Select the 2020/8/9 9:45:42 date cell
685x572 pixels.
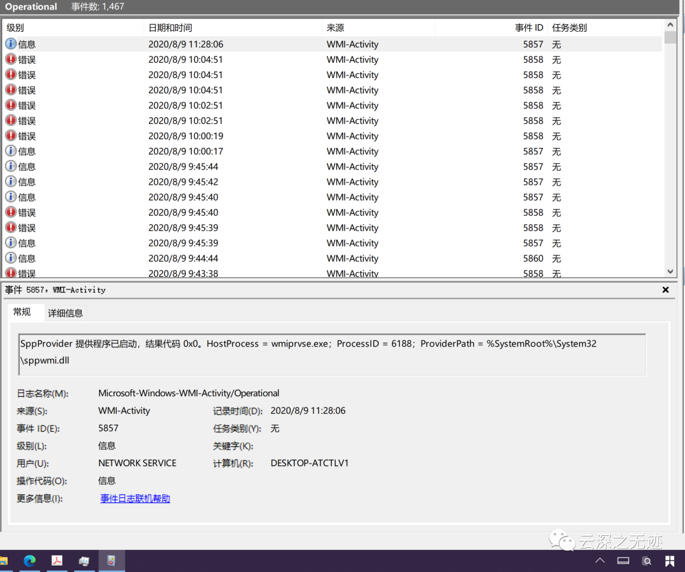[x=183, y=182]
